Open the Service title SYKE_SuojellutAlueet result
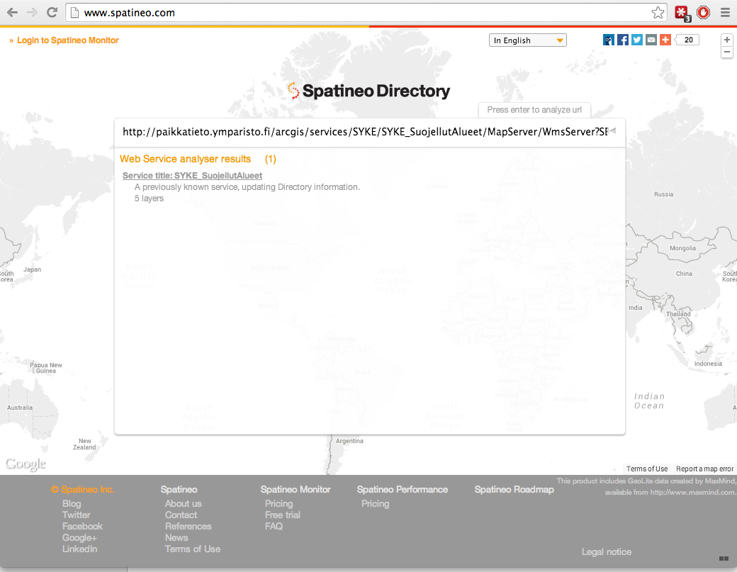The image size is (737, 572). pos(192,175)
